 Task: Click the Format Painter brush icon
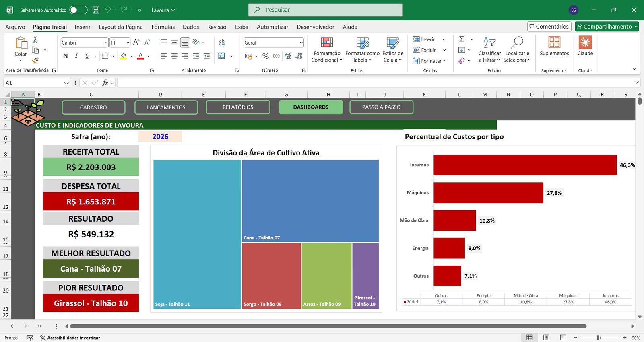pyautogui.click(x=35, y=60)
